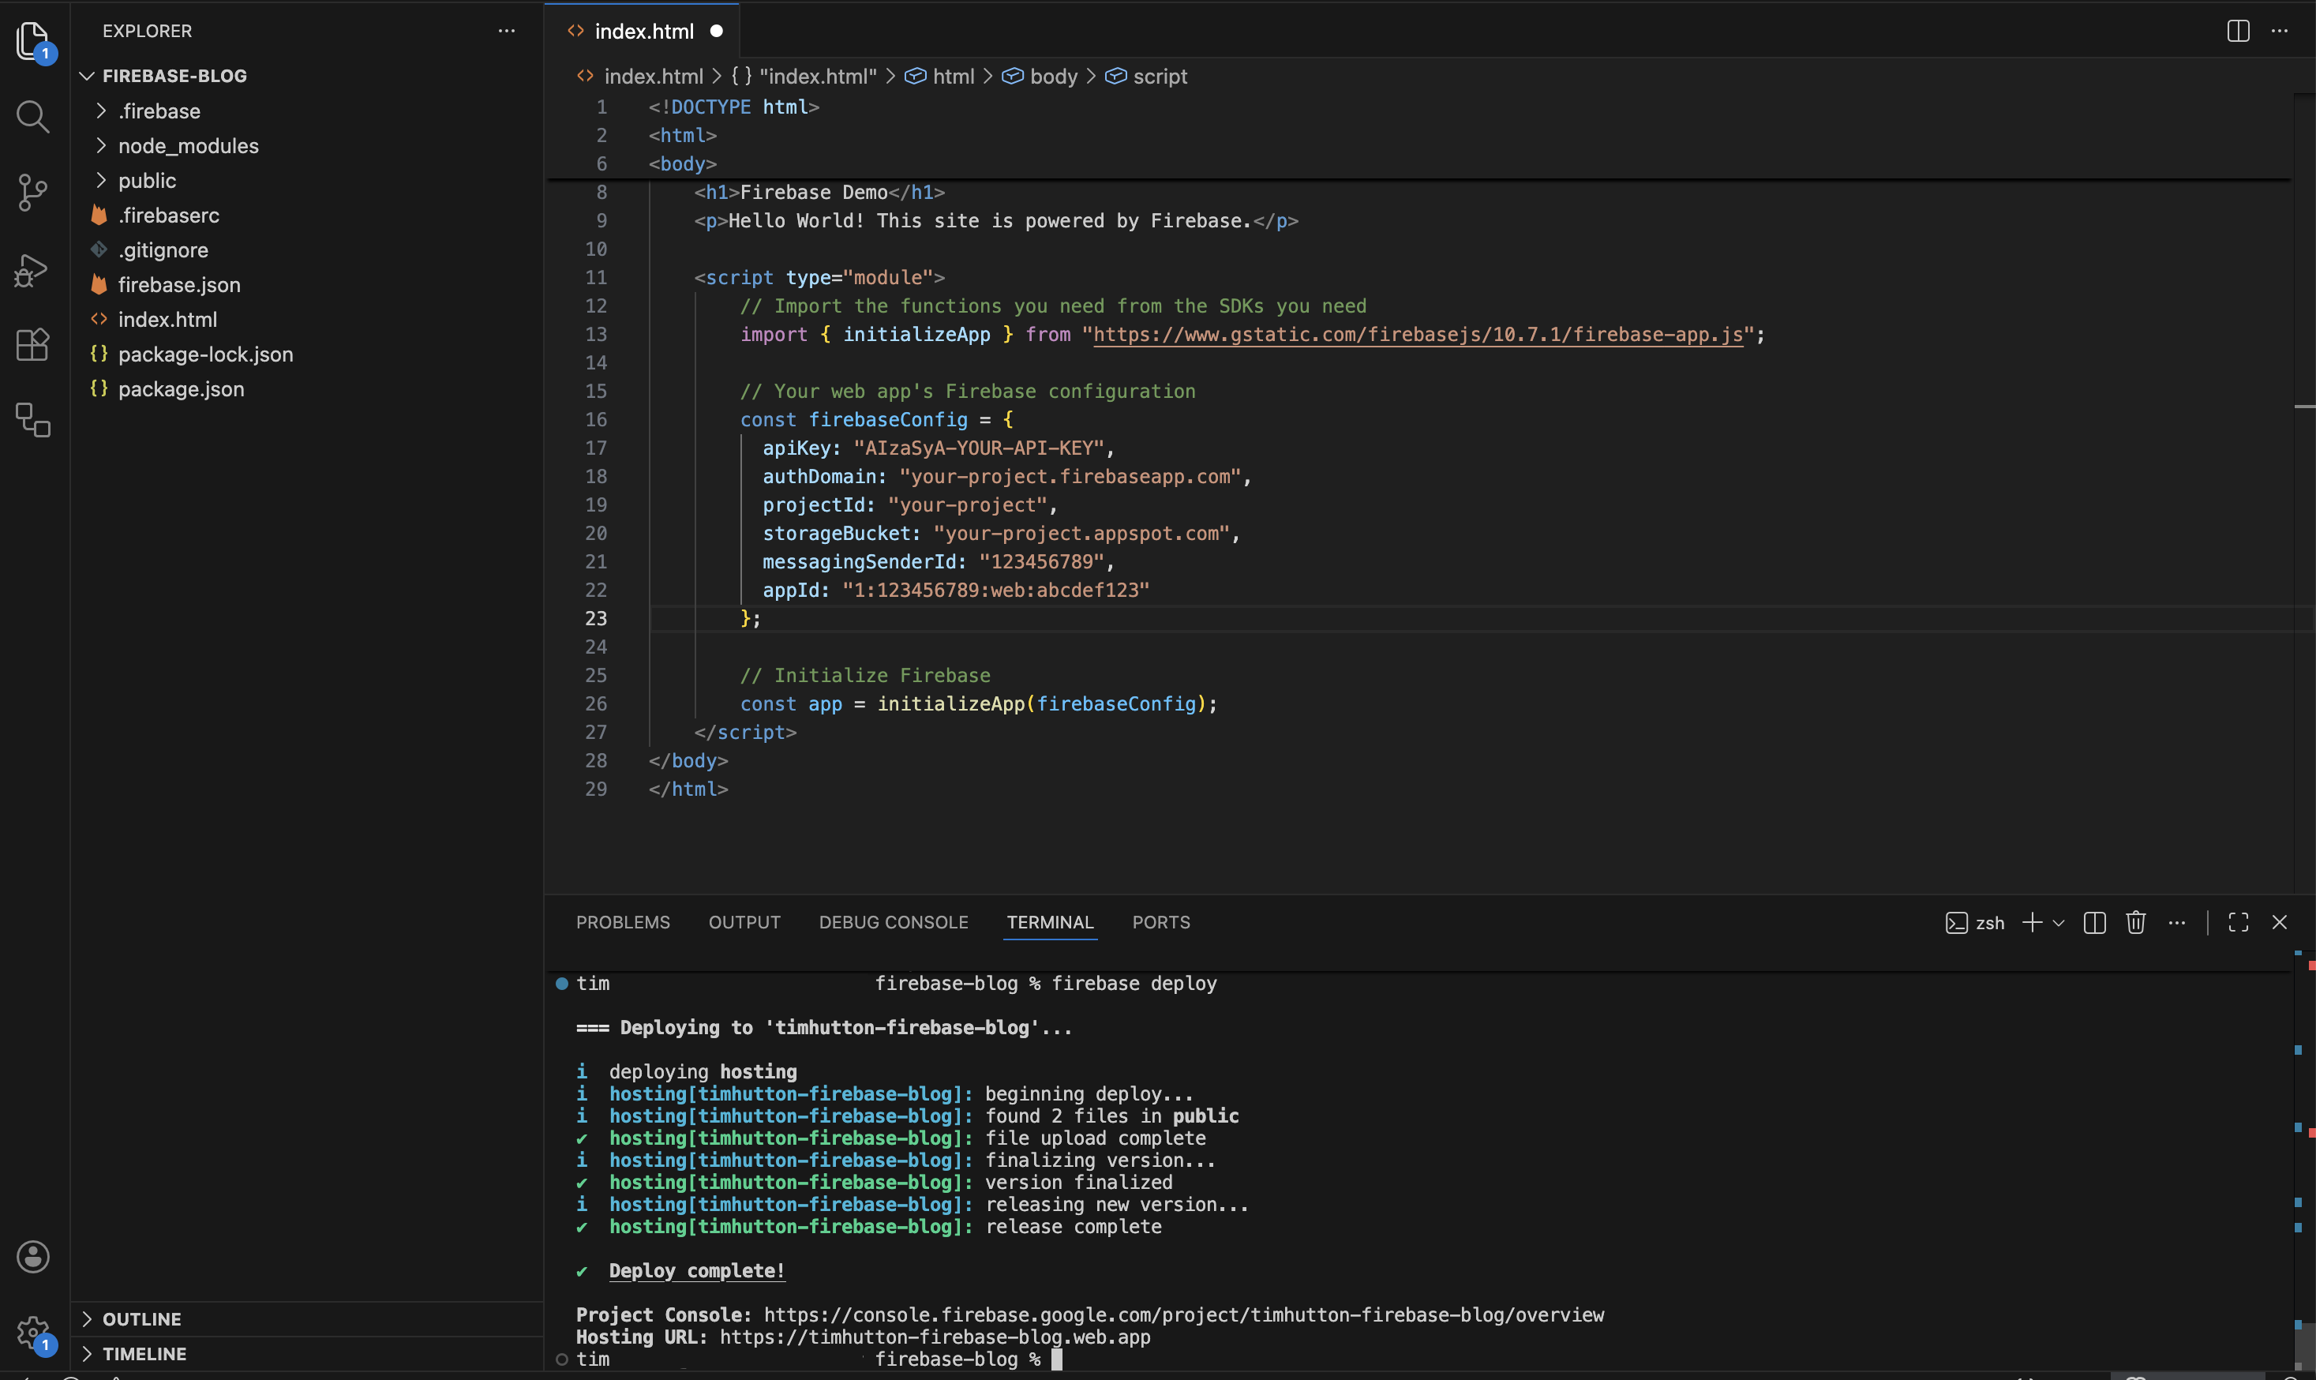Screen dimensions: 2316x1380
Task: Switch to the OUTPUT tab
Action: point(744,922)
